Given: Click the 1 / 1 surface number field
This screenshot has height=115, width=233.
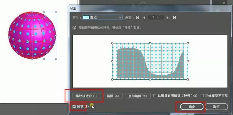Looking at the screenshot, I should coord(156,17).
